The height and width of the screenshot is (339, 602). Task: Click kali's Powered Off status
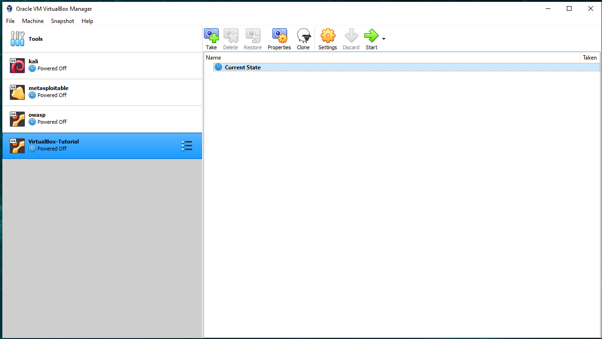tap(52, 68)
